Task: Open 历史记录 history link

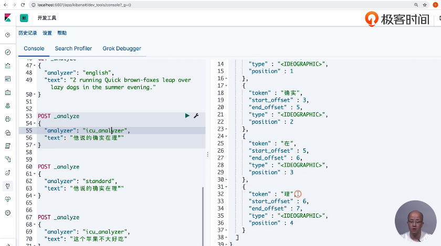Action: click(28, 33)
